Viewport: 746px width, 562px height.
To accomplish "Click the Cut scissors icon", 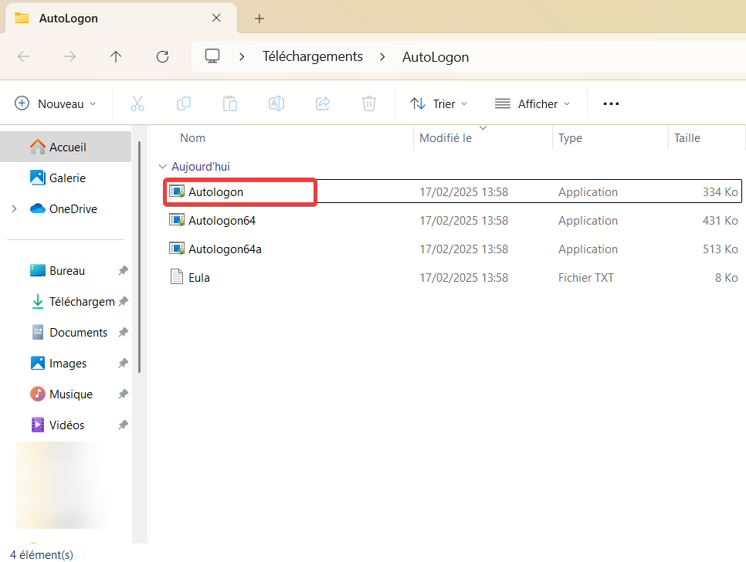I will [x=137, y=103].
